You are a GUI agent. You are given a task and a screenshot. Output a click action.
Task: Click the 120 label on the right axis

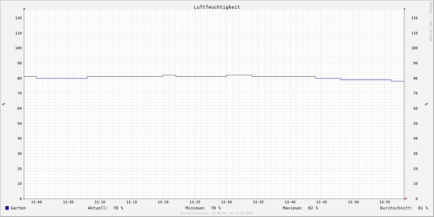pyautogui.click(x=414, y=18)
